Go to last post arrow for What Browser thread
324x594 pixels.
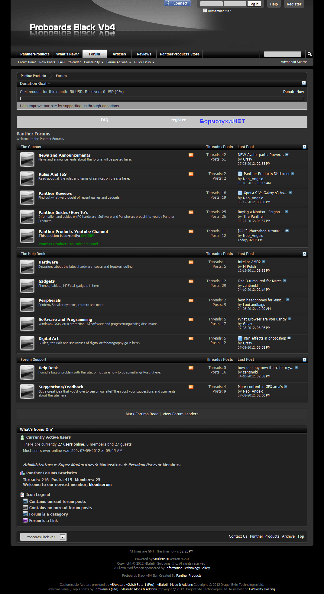coord(290,319)
